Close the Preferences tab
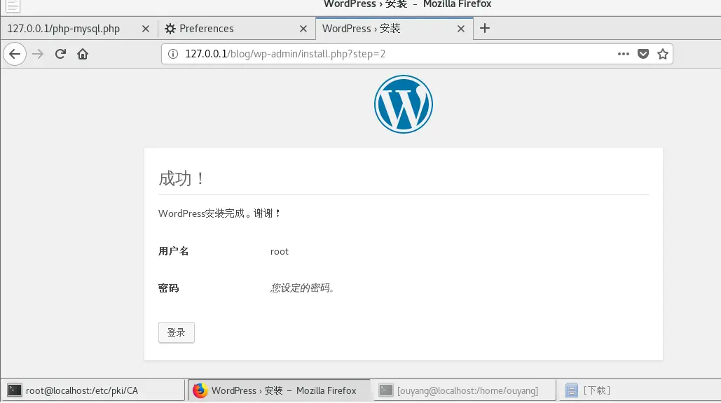This screenshot has width=721, height=403. (x=303, y=29)
